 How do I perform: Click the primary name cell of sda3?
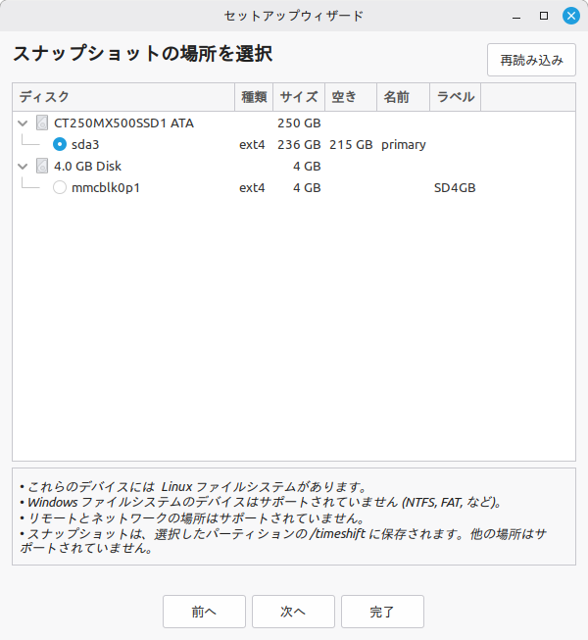(x=403, y=145)
